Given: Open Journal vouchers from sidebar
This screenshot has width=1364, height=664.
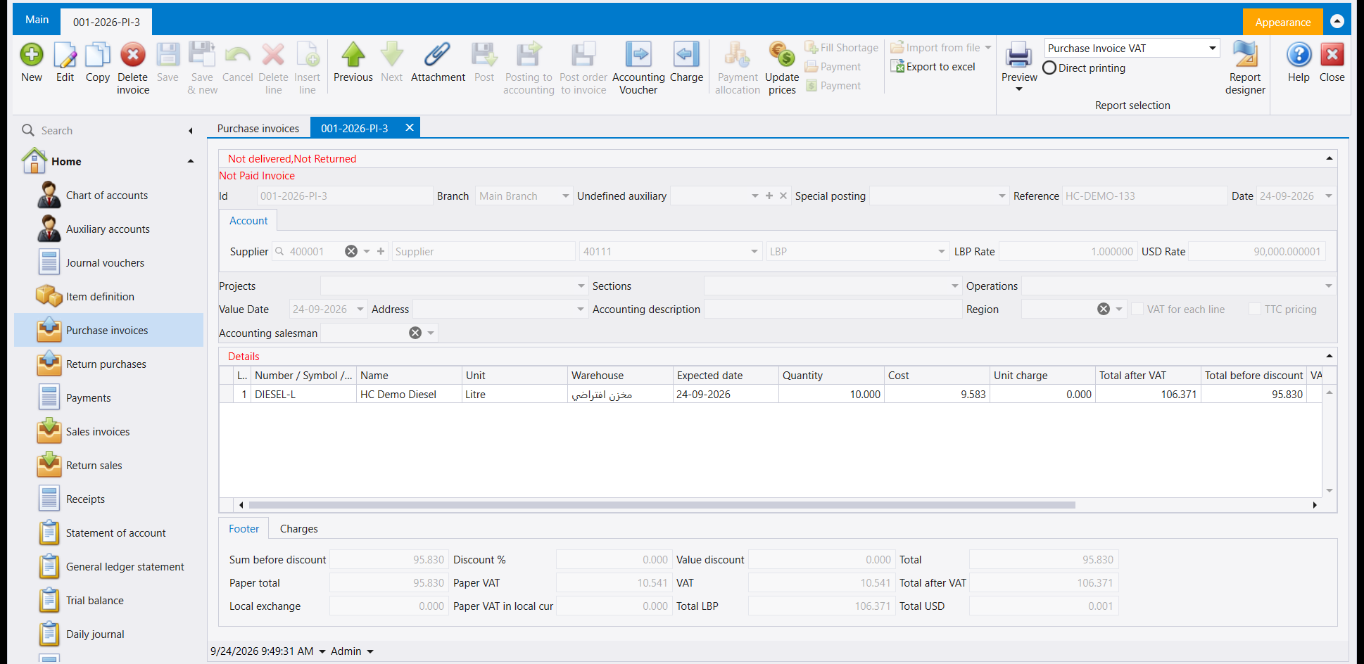Looking at the screenshot, I should click(105, 263).
